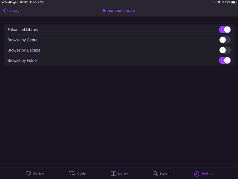Select the Search tab label
Image resolution: width=238 pixels, height=179 pixels.
point(164,174)
